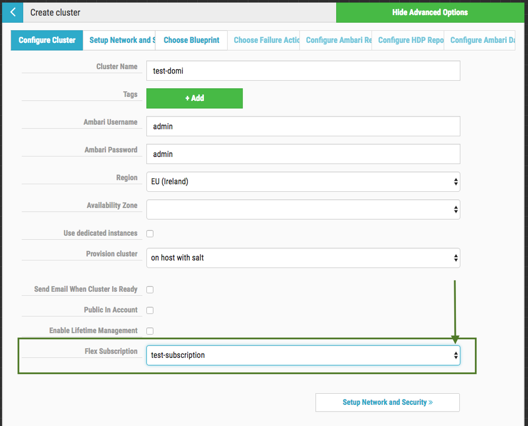The image size is (528, 426).
Task: Focus the Ambari Username field
Action: 303,126
